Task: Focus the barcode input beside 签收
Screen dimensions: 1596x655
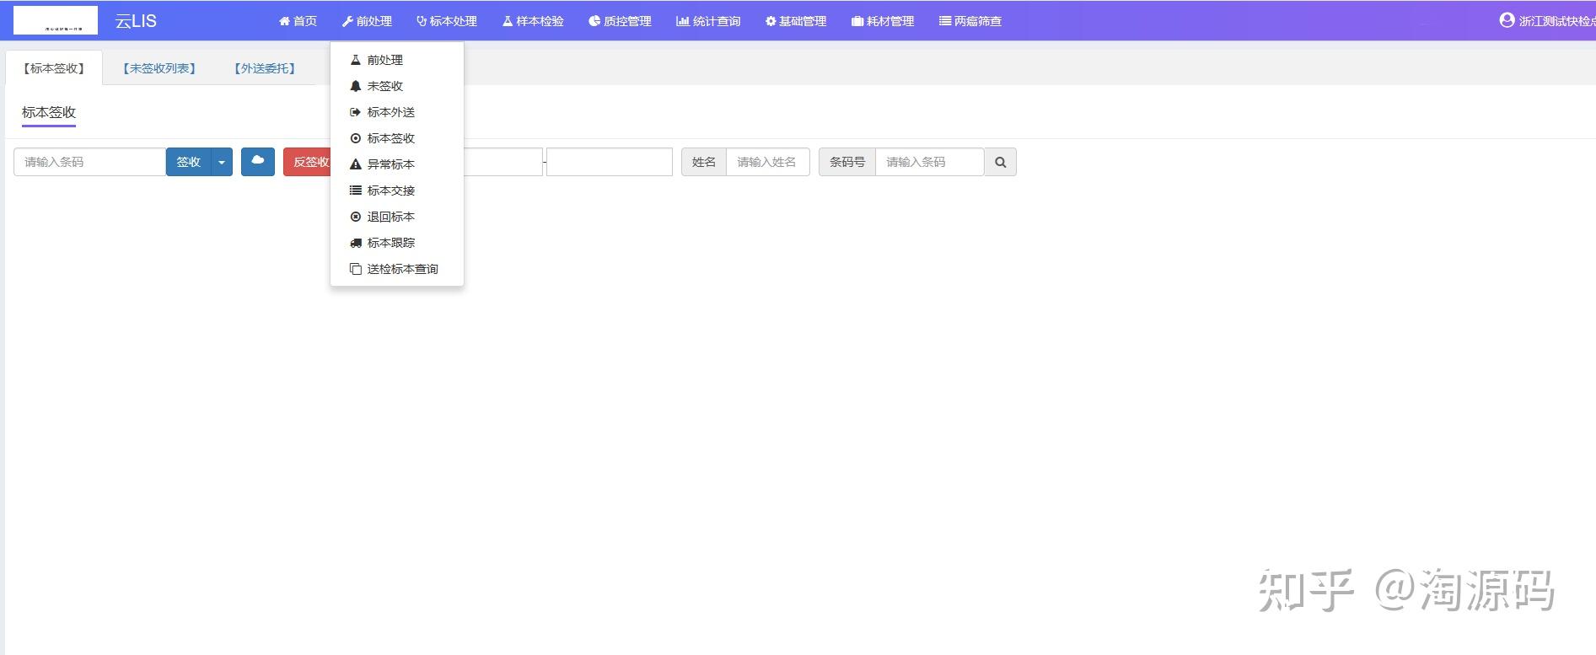Action: tap(89, 162)
